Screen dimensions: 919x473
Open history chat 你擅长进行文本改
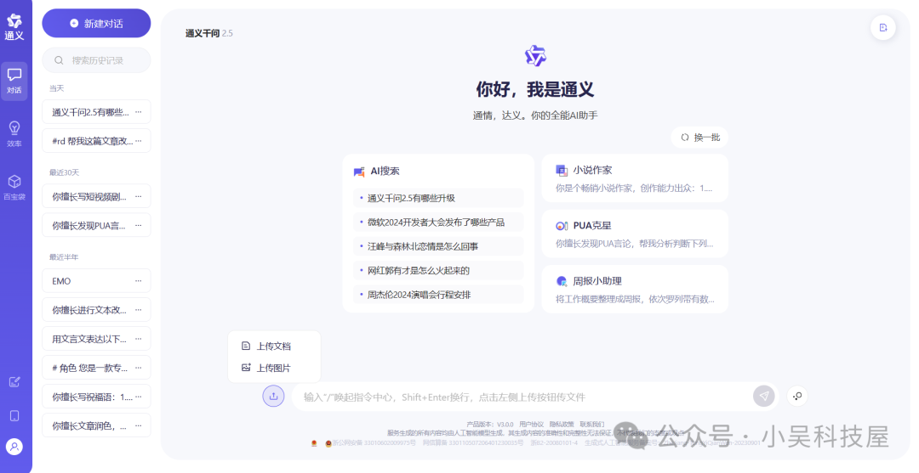tap(96, 310)
